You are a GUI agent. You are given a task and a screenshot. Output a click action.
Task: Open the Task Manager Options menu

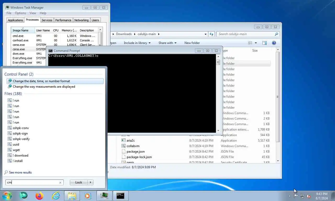click(20, 13)
